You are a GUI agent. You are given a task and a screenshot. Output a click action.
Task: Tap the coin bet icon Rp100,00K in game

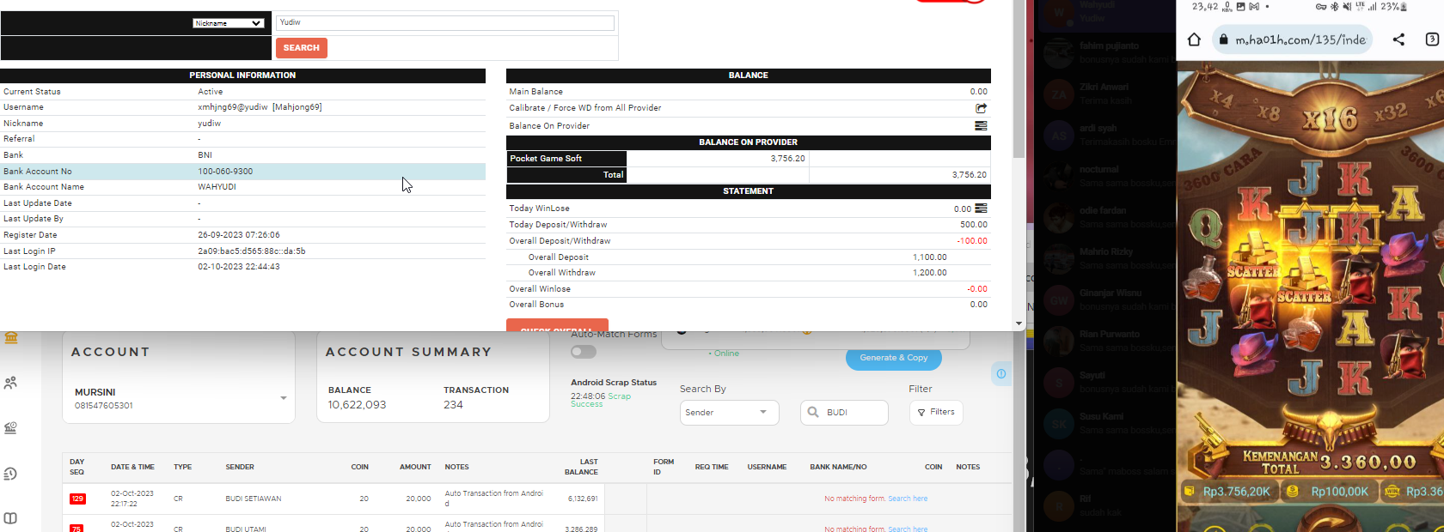[x=1292, y=492]
